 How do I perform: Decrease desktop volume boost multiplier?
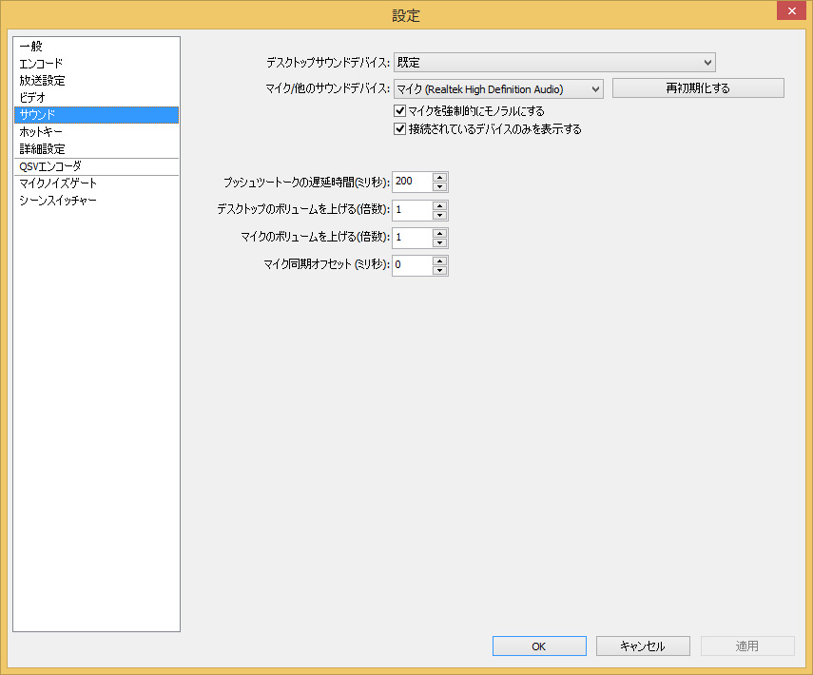pyautogui.click(x=439, y=215)
